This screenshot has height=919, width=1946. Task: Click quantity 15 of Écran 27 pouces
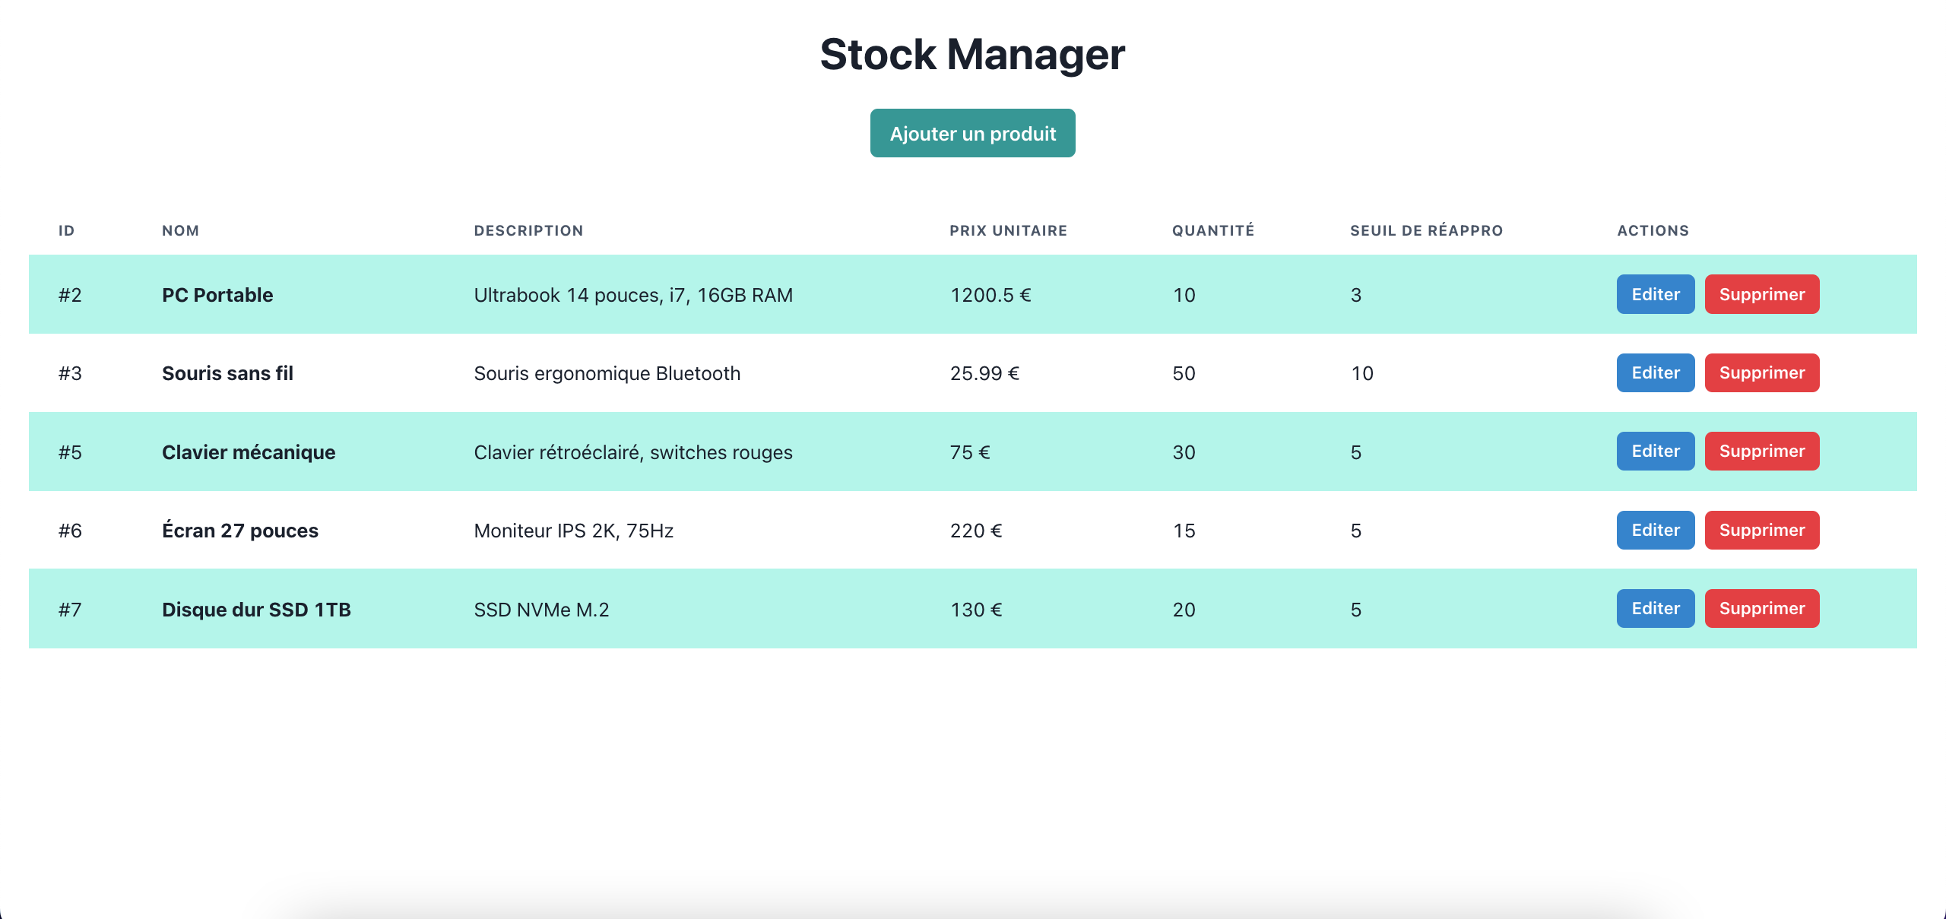click(x=1184, y=531)
